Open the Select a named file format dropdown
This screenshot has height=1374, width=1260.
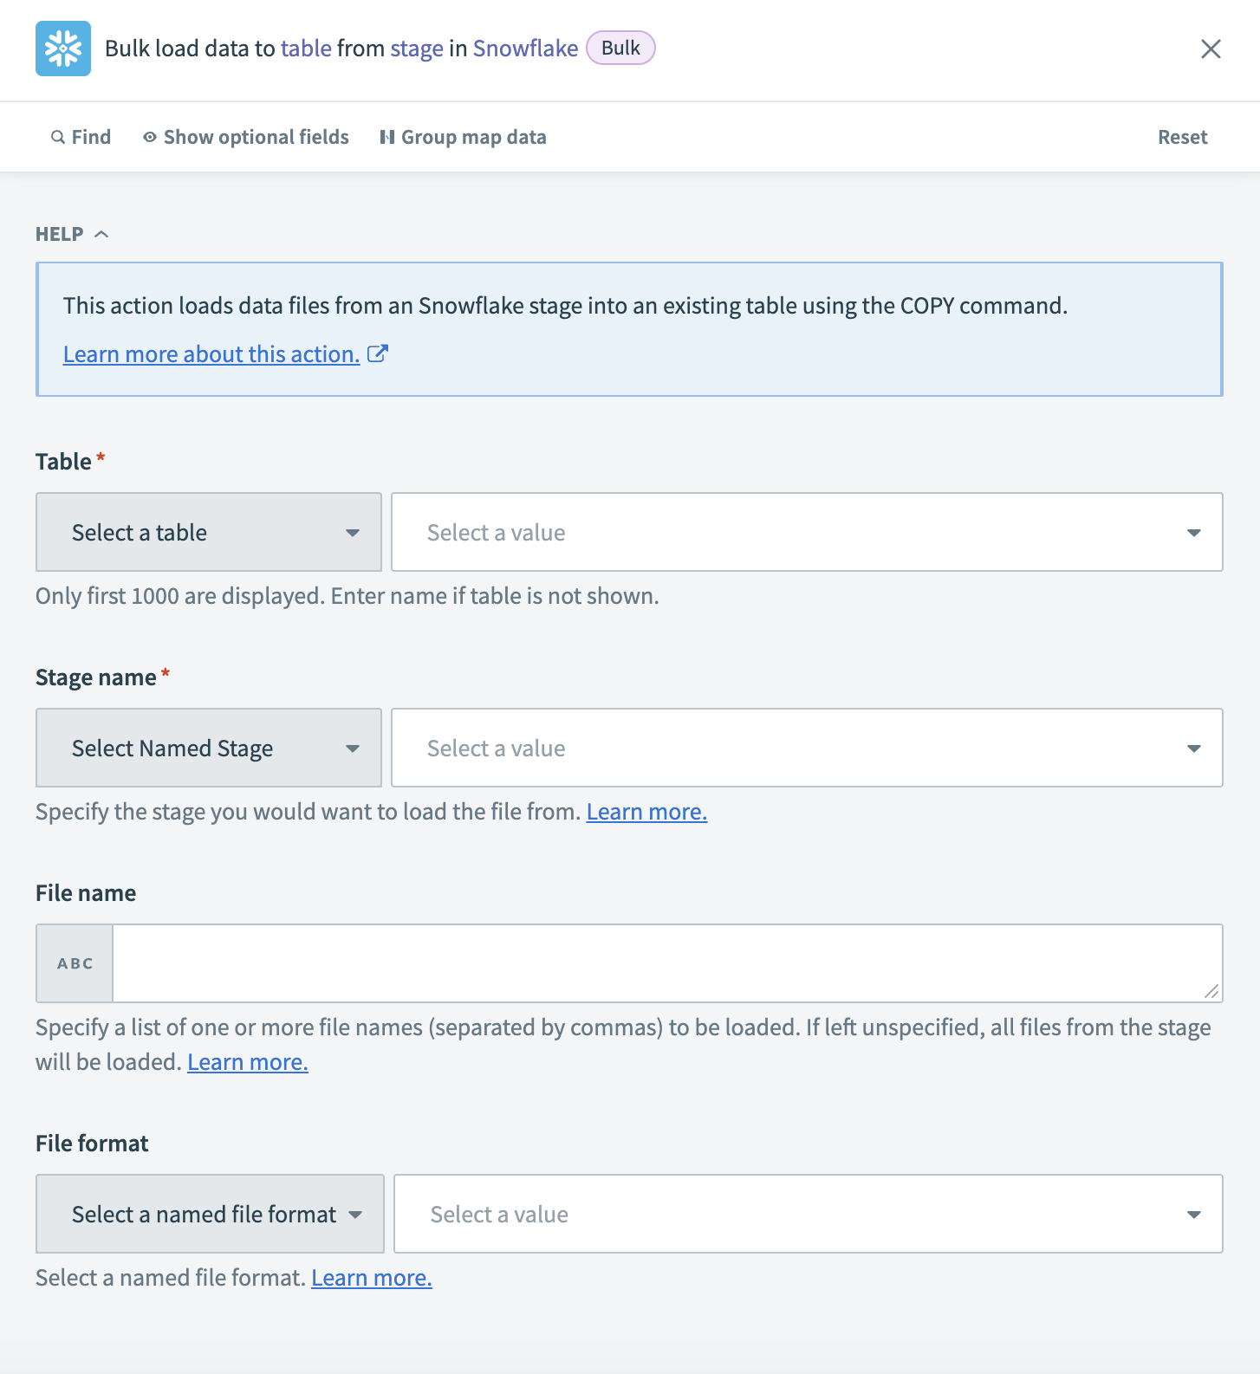pyautogui.click(x=210, y=1214)
